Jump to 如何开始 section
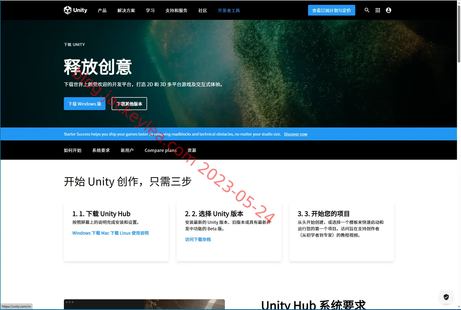 tap(73, 150)
